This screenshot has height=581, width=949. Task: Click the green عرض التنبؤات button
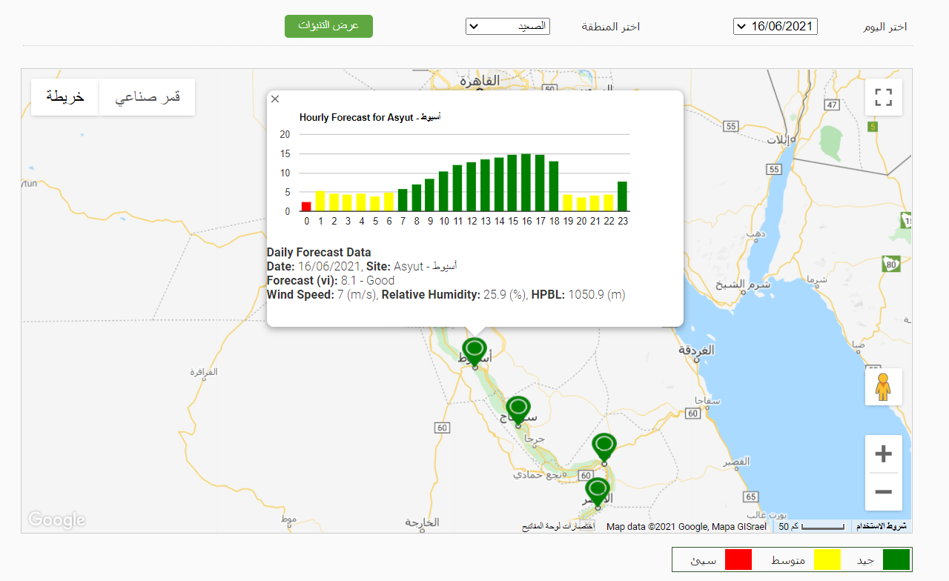328,26
